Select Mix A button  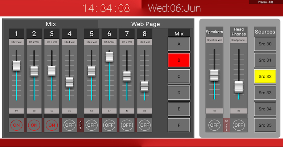click(179, 44)
